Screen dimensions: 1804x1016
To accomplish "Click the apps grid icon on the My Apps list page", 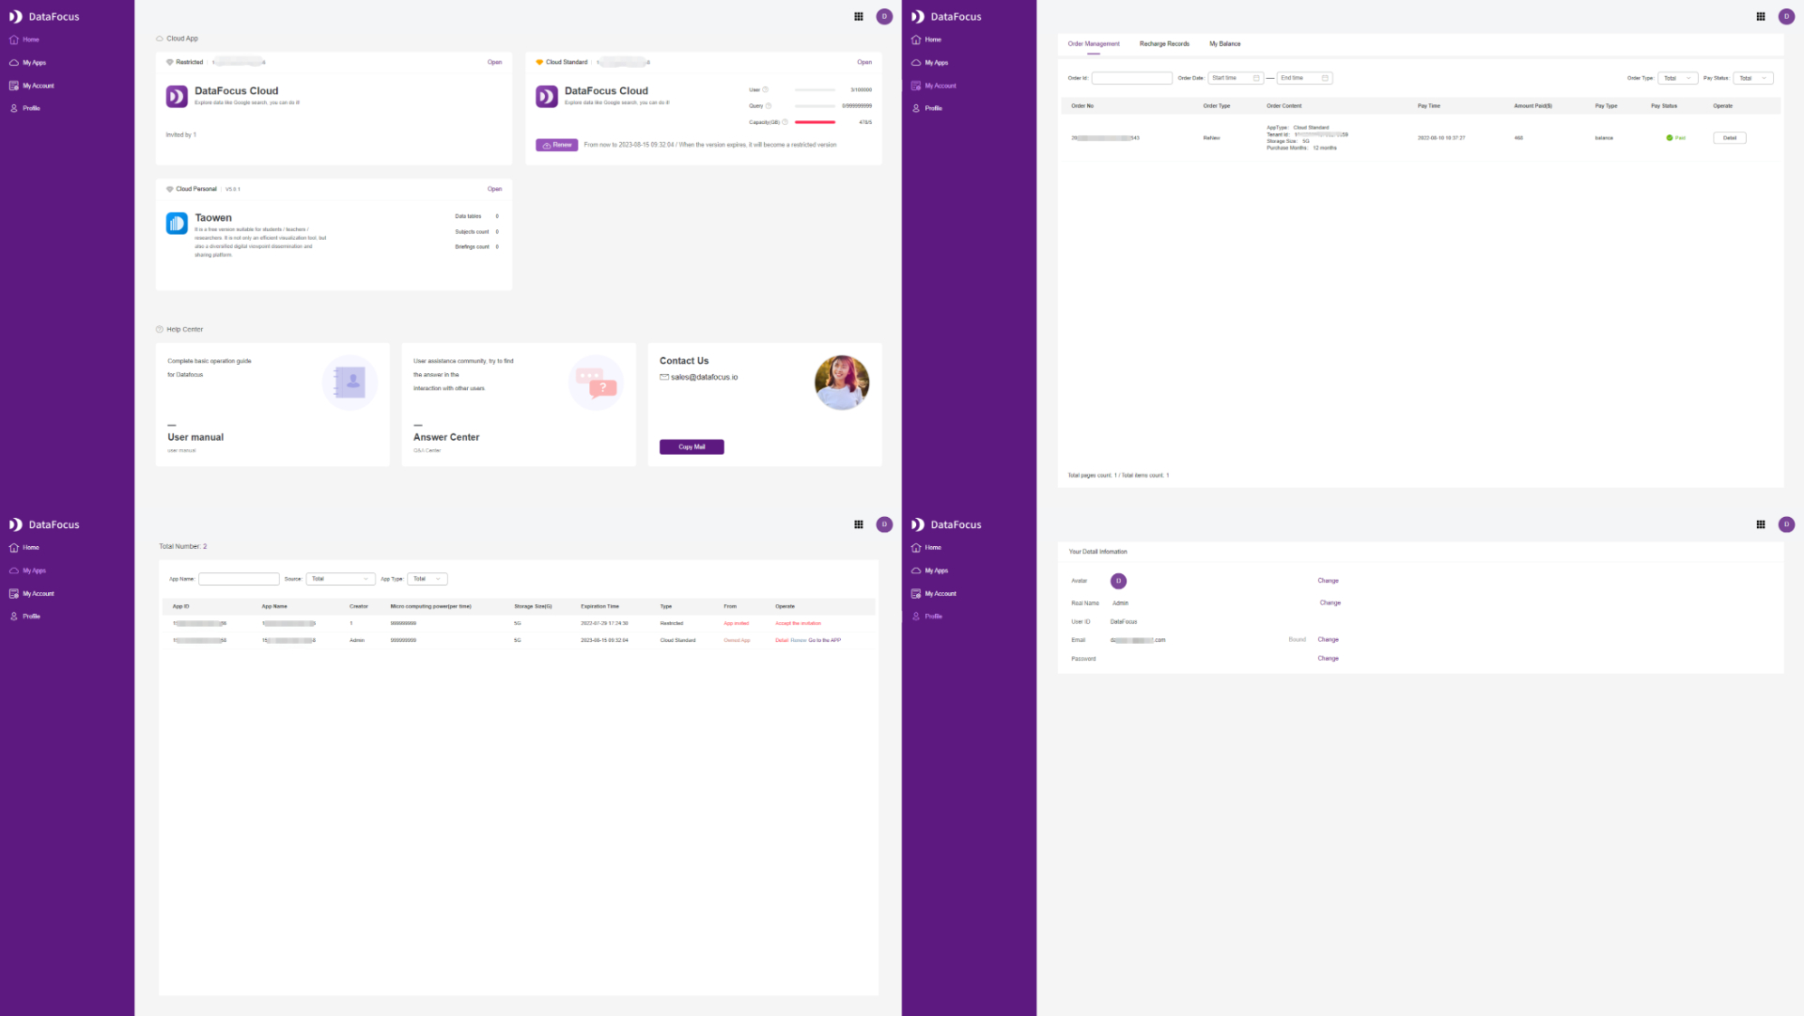I will tap(858, 524).
